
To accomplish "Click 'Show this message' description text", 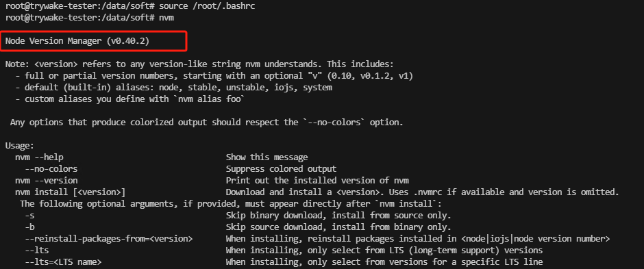I will tap(267, 157).
